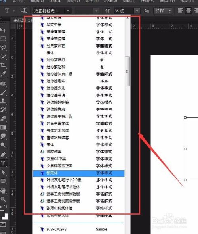Select the Gradient tool
Image resolution: width=198 pixels, height=234 pixels.
tap(3, 127)
